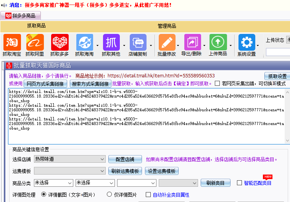Tick the 智能匹配类目 checkbox
290x202 pixels.
(x=239, y=183)
